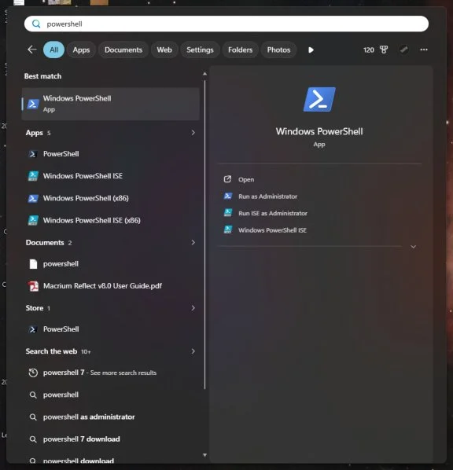Click the results list scrollbar down arrow

coord(205,455)
